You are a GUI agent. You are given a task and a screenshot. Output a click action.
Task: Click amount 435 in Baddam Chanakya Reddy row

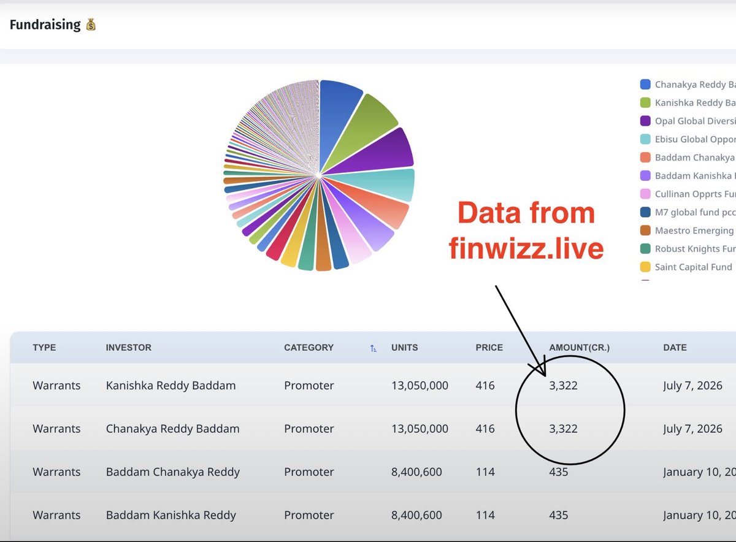click(x=559, y=472)
